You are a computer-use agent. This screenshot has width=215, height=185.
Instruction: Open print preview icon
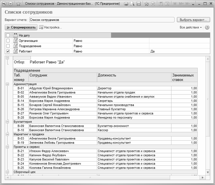132,4
